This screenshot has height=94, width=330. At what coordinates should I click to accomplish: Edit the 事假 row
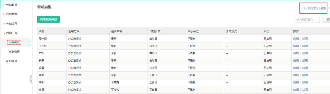[296, 90]
